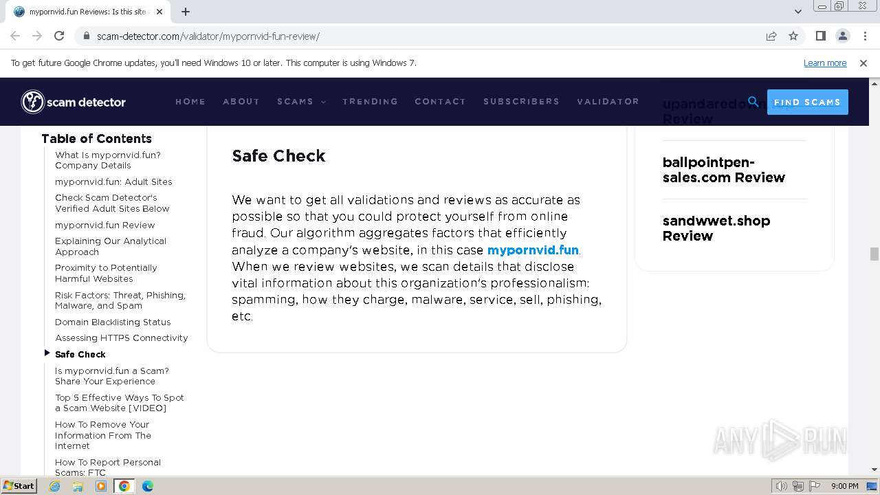The height and width of the screenshot is (495, 880).
Task: Launch Microsoft Edge from taskbar
Action: point(148,486)
